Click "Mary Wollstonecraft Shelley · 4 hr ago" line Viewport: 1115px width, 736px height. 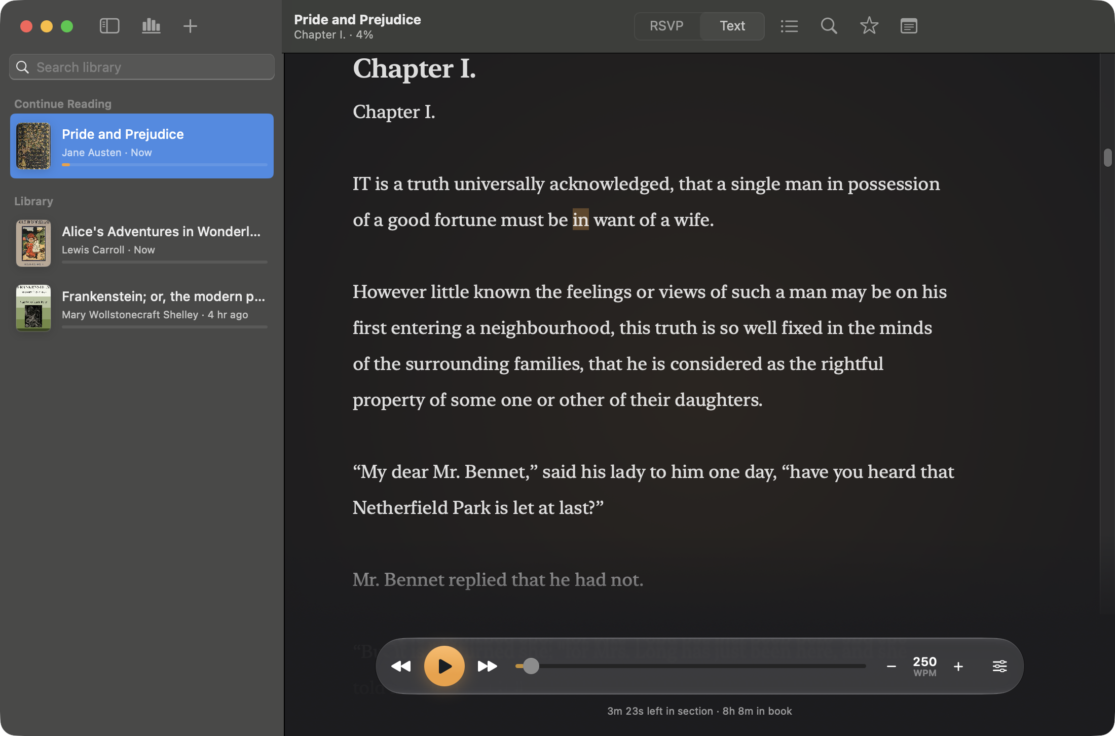tap(155, 315)
